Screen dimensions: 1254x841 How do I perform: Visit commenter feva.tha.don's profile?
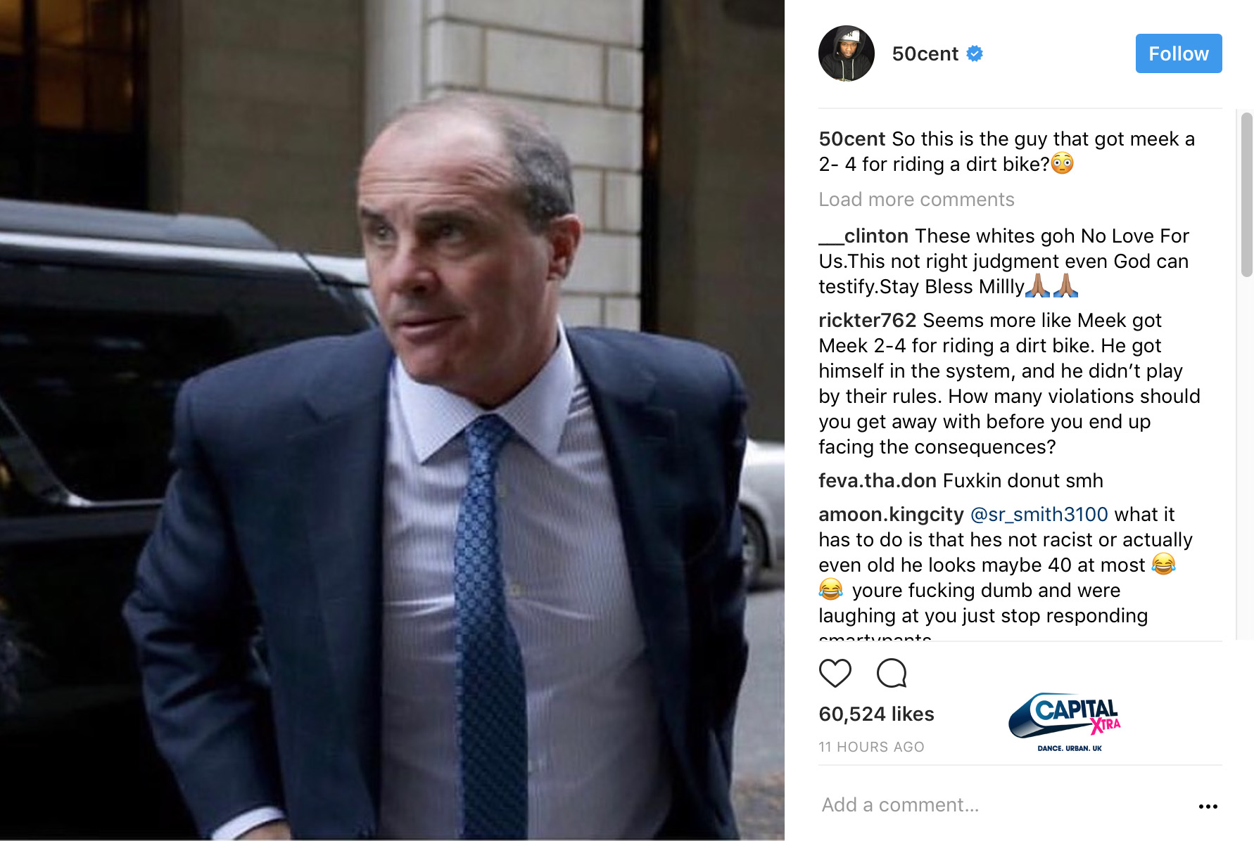click(x=878, y=481)
